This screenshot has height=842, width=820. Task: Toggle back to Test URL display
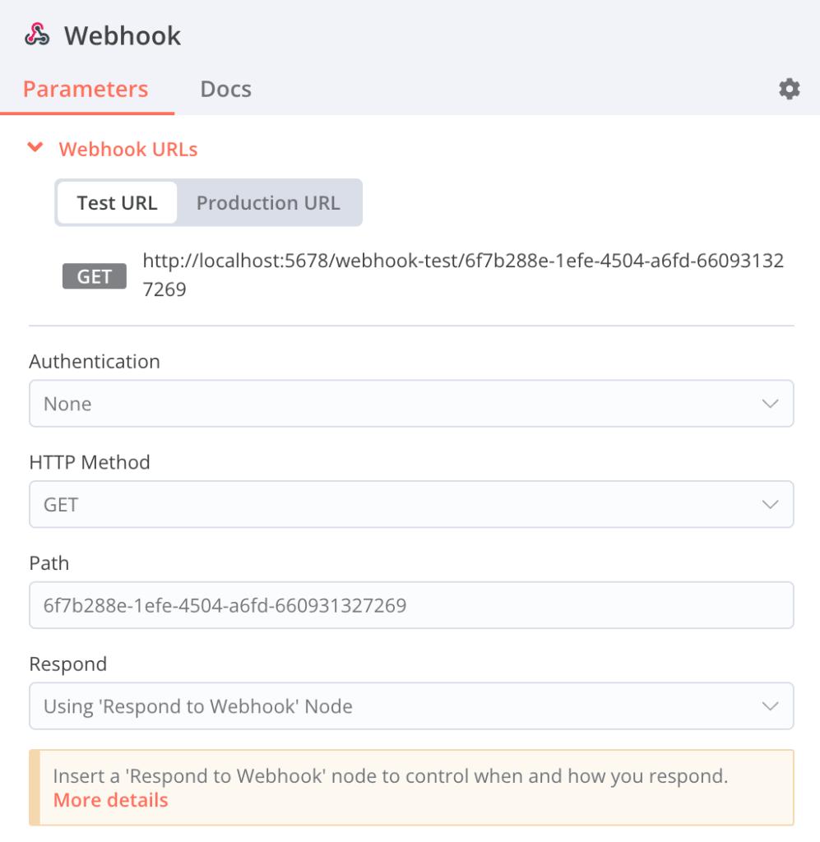[x=117, y=202]
